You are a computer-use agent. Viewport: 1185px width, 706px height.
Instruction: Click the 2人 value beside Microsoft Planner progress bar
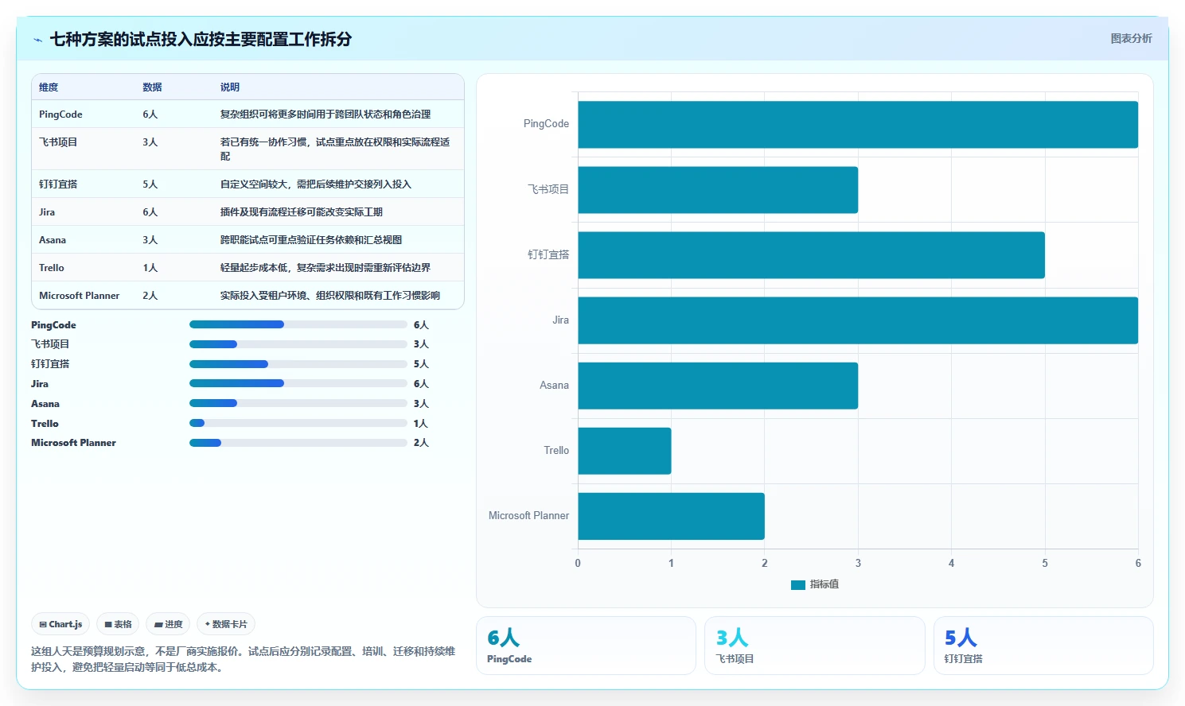[421, 443]
